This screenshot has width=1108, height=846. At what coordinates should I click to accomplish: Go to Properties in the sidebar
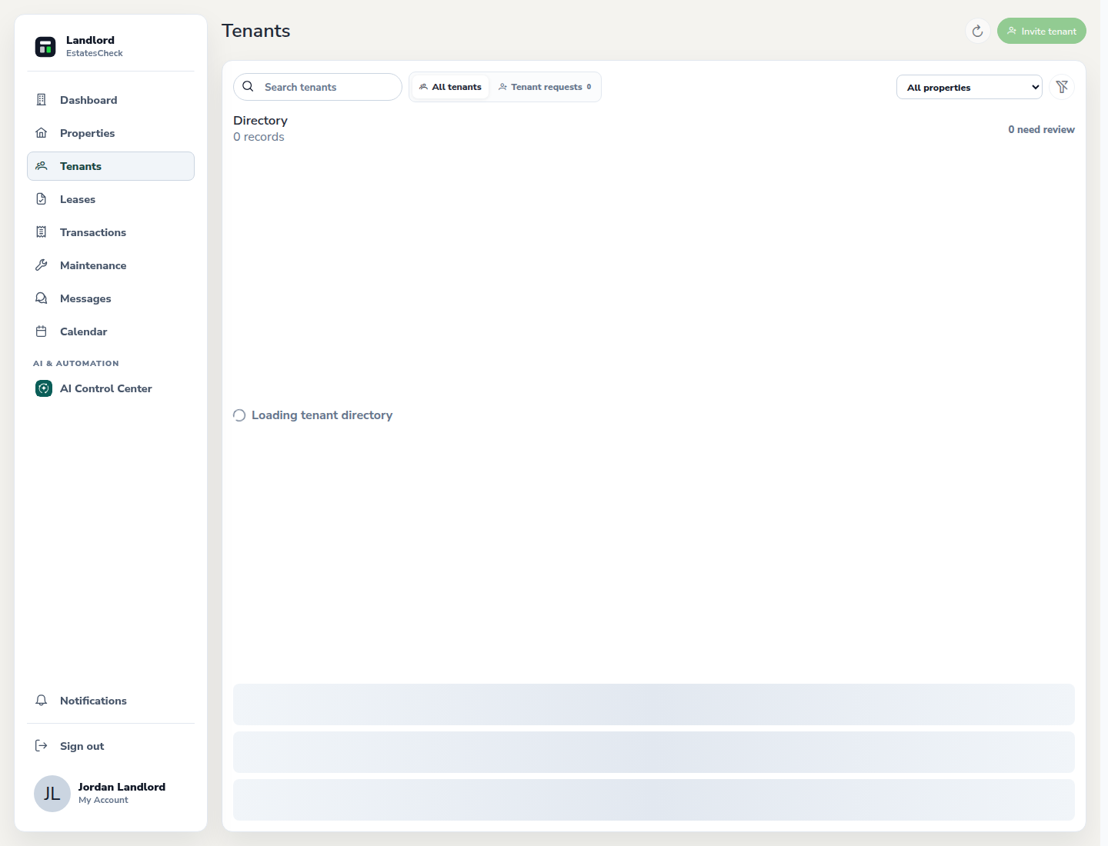pos(111,133)
